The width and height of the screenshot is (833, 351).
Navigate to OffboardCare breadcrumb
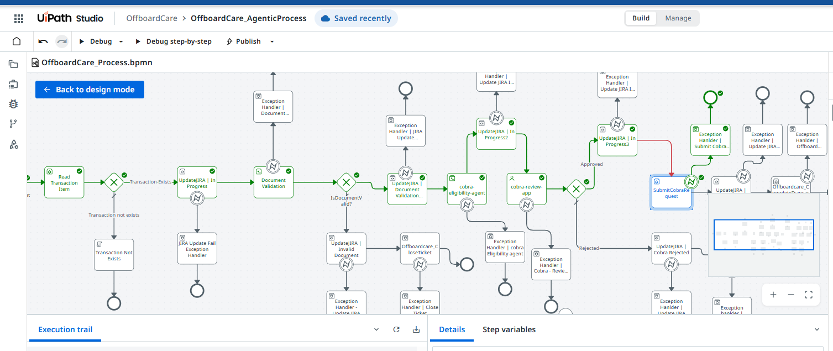[x=152, y=18]
